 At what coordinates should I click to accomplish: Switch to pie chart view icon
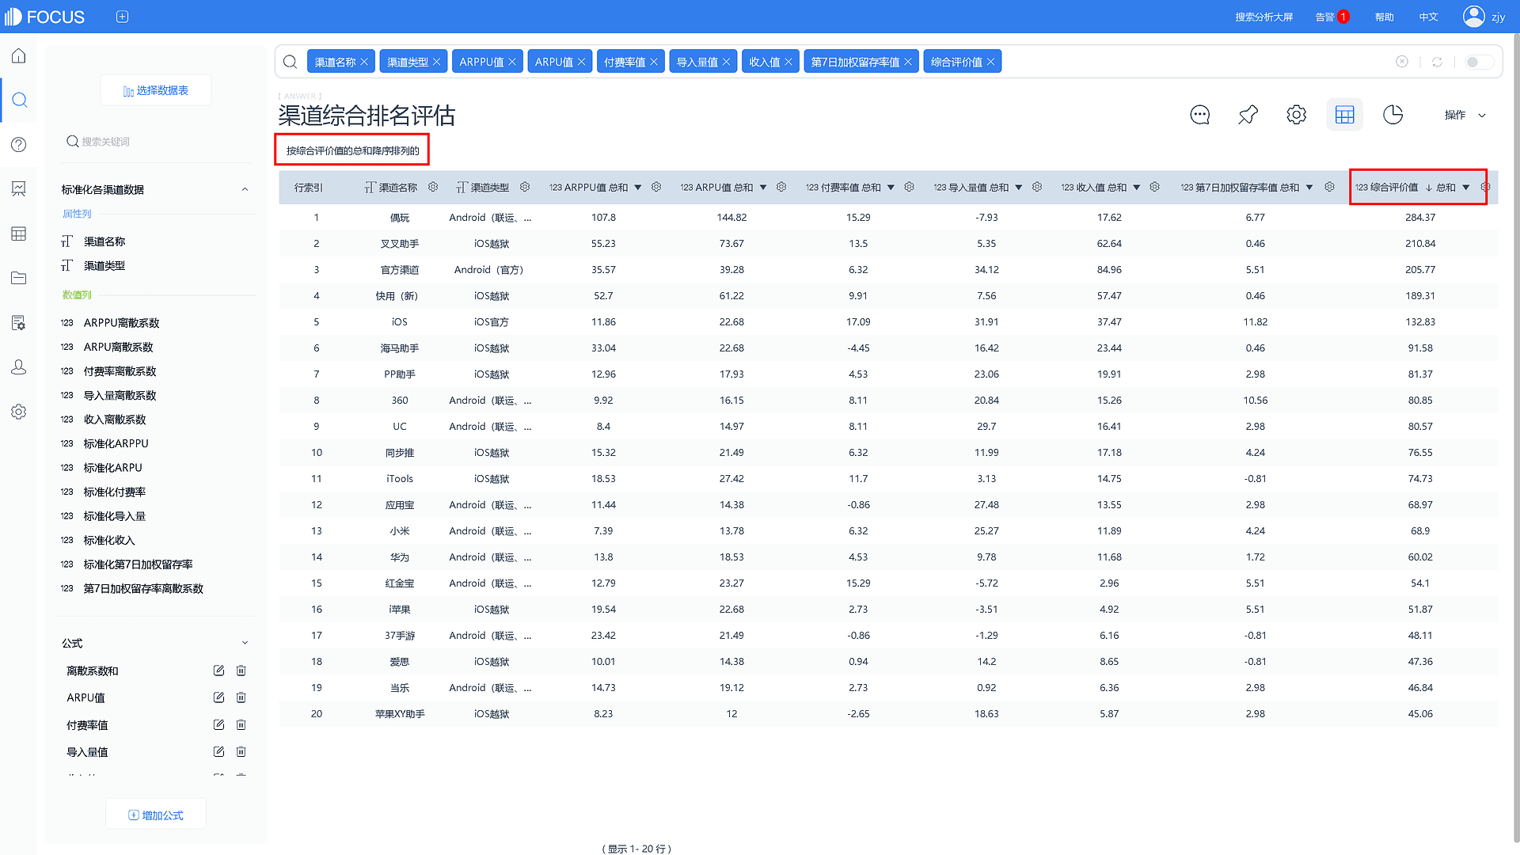(x=1393, y=115)
